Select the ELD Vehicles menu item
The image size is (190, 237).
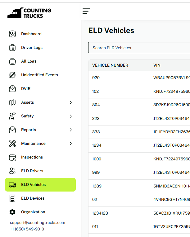tap(33, 185)
